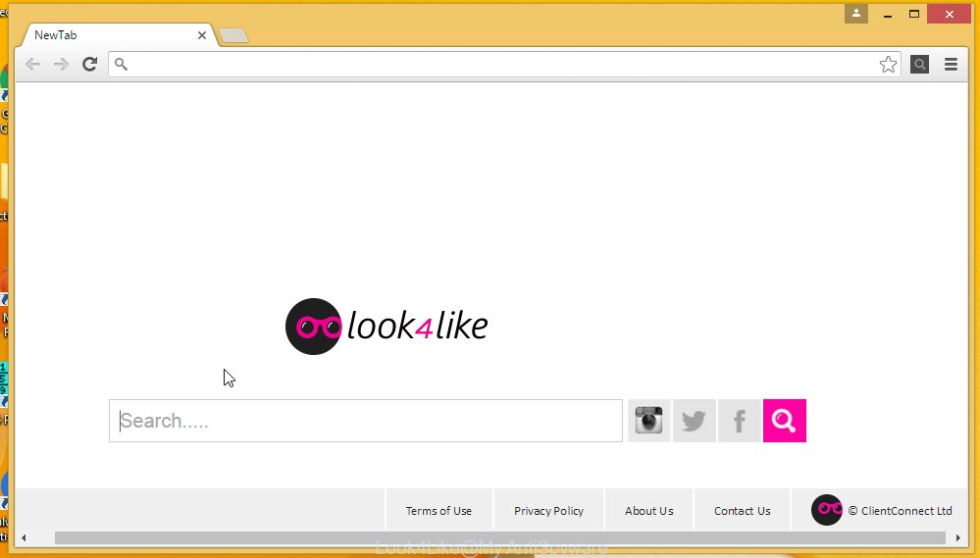Open the About Us link
This screenshot has width=980, height=558.
[x=648, y=511]
